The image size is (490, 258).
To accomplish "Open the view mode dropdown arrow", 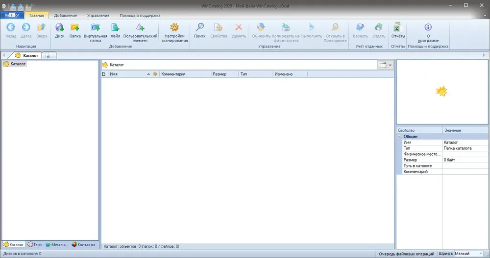I will coord(390,65).
